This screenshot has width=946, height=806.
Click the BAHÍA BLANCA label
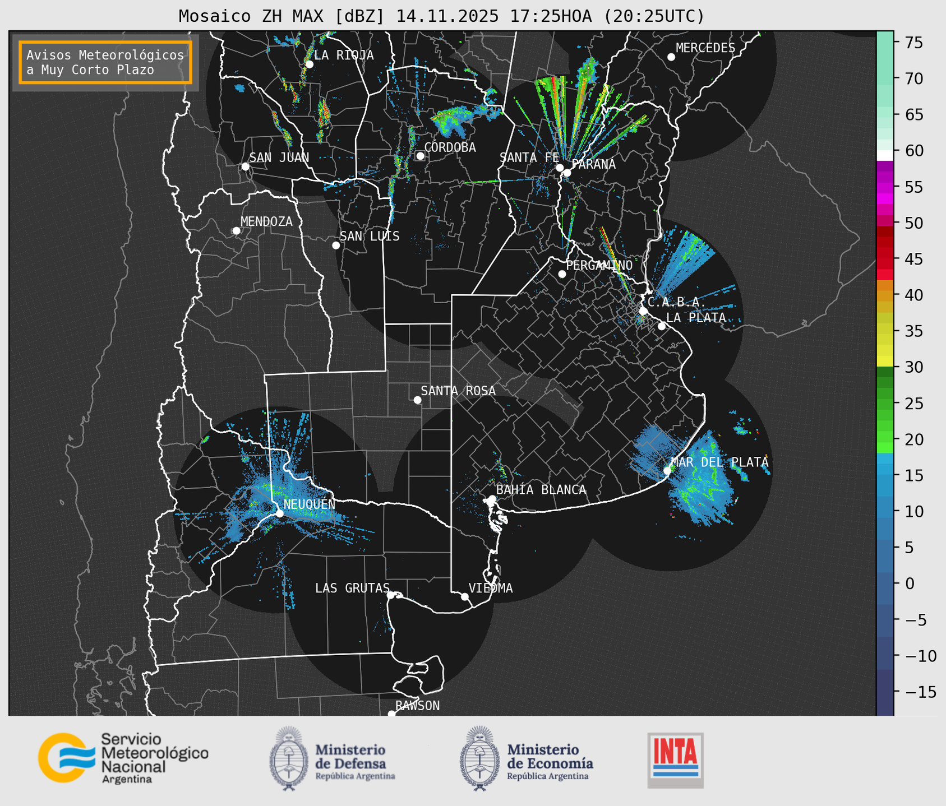(x=541, y=490)
